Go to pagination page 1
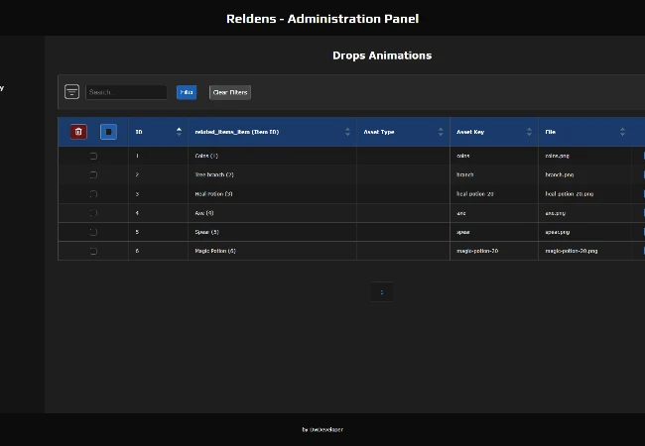645x446 pixels. click(382, 292)
